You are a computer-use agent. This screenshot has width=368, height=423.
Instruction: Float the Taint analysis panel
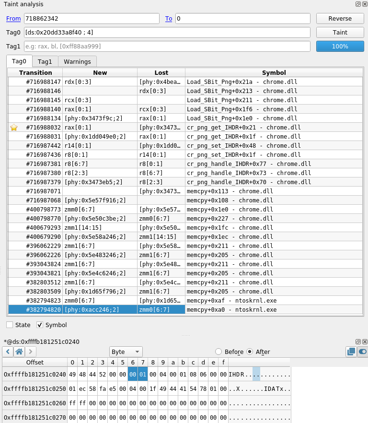358,4
